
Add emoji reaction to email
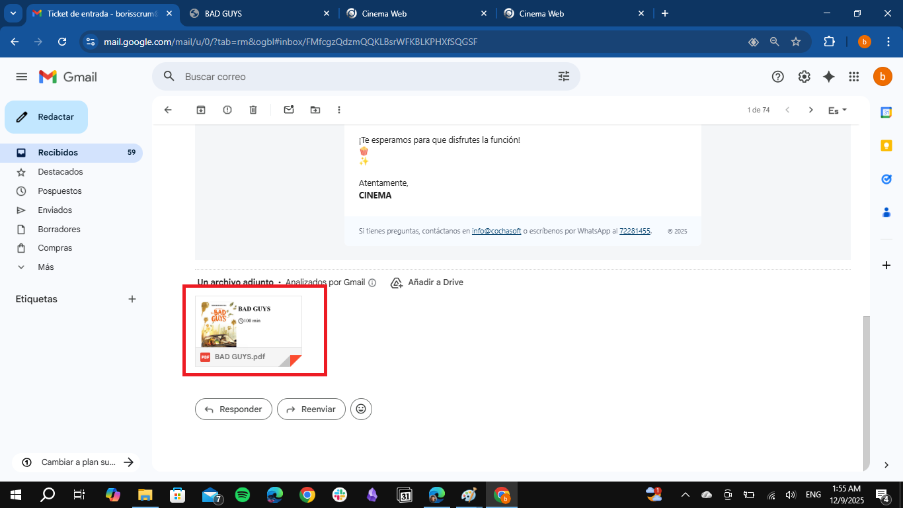(x=361, y=409)
